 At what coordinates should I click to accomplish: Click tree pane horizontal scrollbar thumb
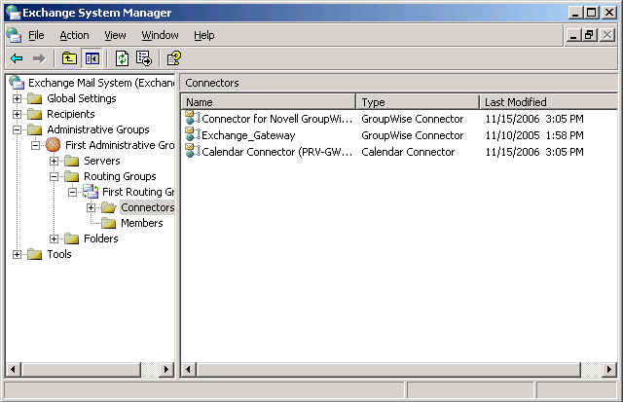[81, 370]
